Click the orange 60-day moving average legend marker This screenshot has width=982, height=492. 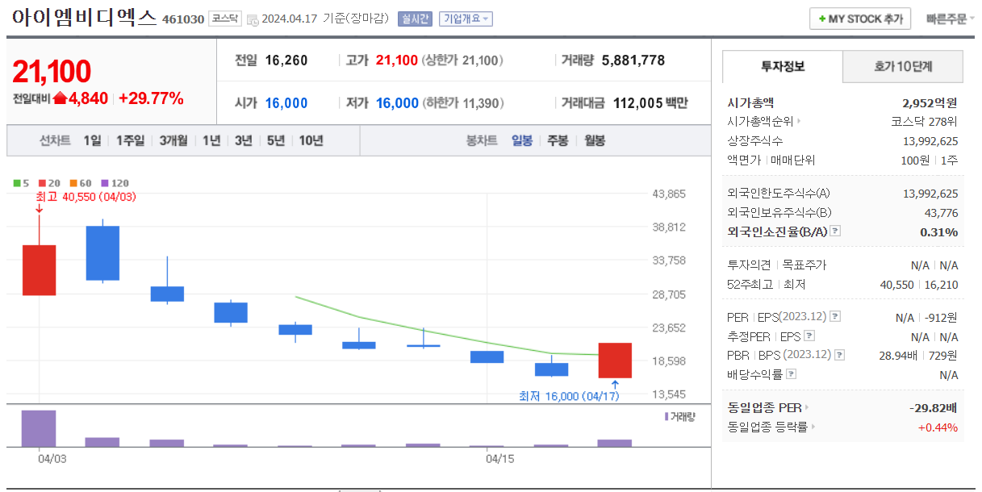pyautogui.click(x=73, y=184)
